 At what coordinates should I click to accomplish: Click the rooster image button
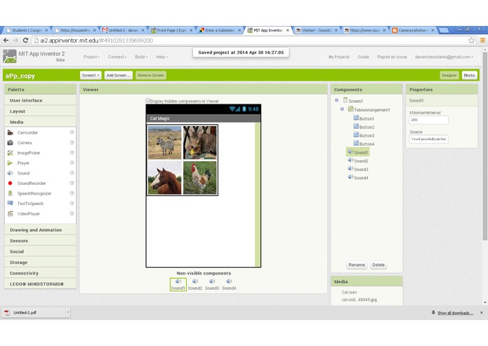pos(200,177)
